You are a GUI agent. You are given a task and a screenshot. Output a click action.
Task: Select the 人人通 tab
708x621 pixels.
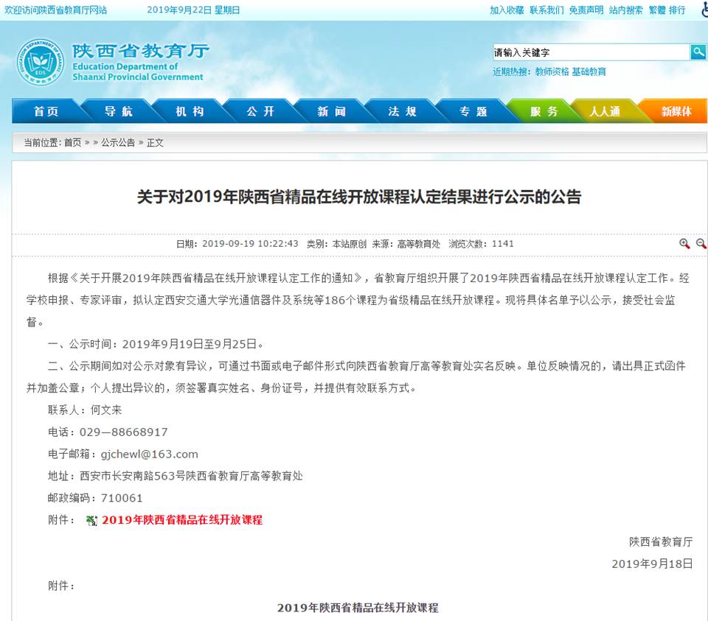coord(605,111)
